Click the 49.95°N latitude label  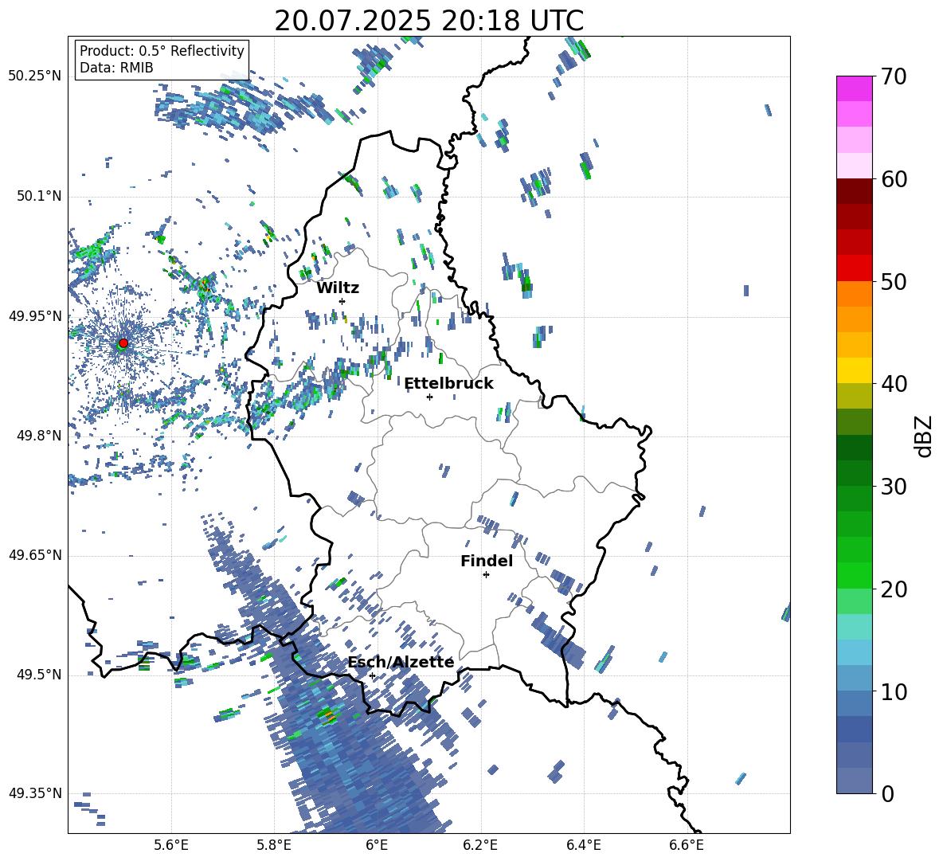[35, 315]
